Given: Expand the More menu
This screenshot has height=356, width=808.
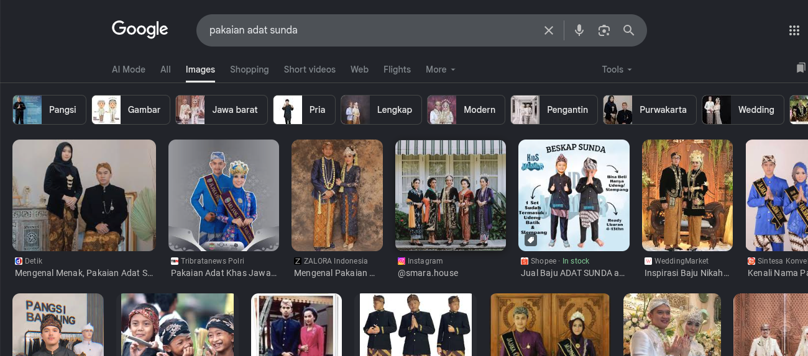Looking at the screenshot, I should click(441, 69).
